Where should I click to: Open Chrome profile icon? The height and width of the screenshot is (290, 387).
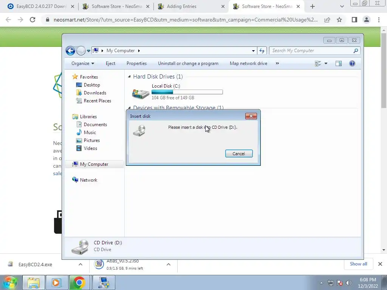click(x=367, y=20)
